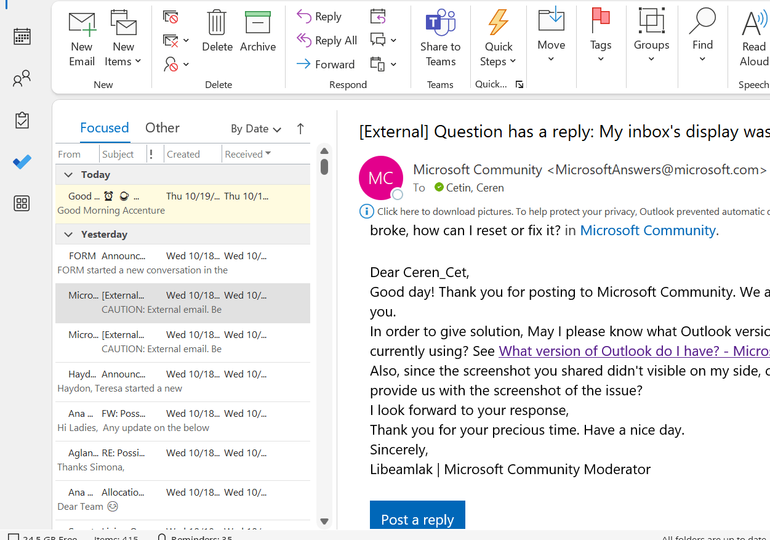Screen dimensions: 770x540
Task: Sort by the Created column header
Action: point(193,155)
